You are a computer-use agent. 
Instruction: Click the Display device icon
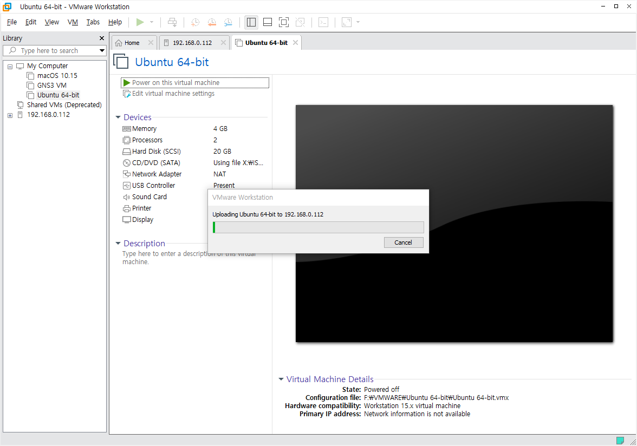pyautogui.click(x=126, y=220)
